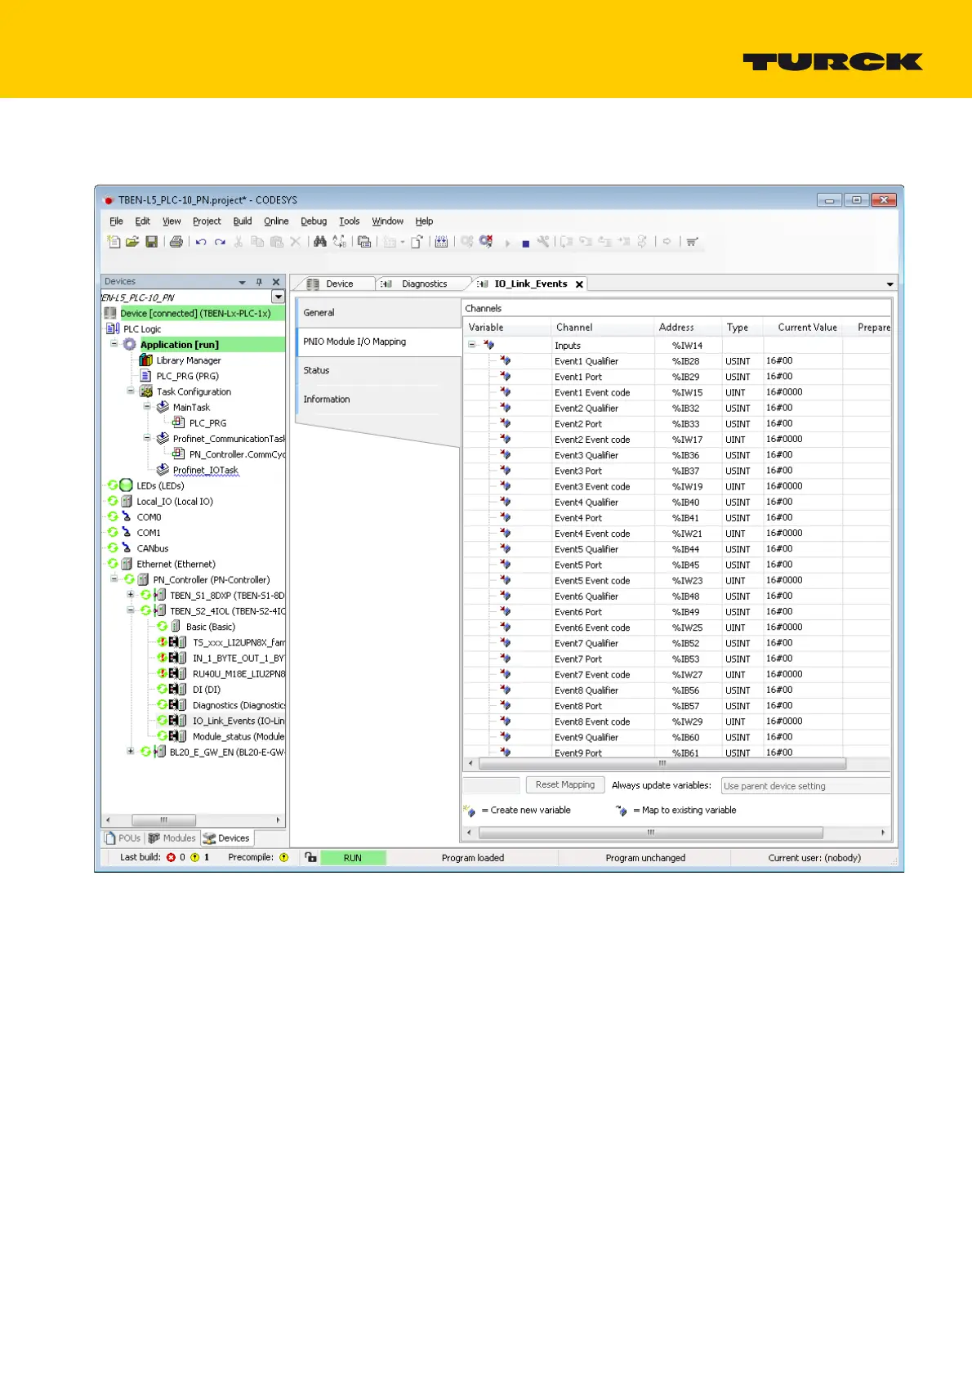Open the General side tab
This screenshot has height=1376, width=972.
(x=378, y=313)
